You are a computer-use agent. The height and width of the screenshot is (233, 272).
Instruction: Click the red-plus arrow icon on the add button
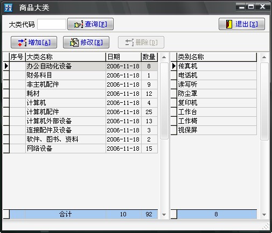click(x=22, y=43)
